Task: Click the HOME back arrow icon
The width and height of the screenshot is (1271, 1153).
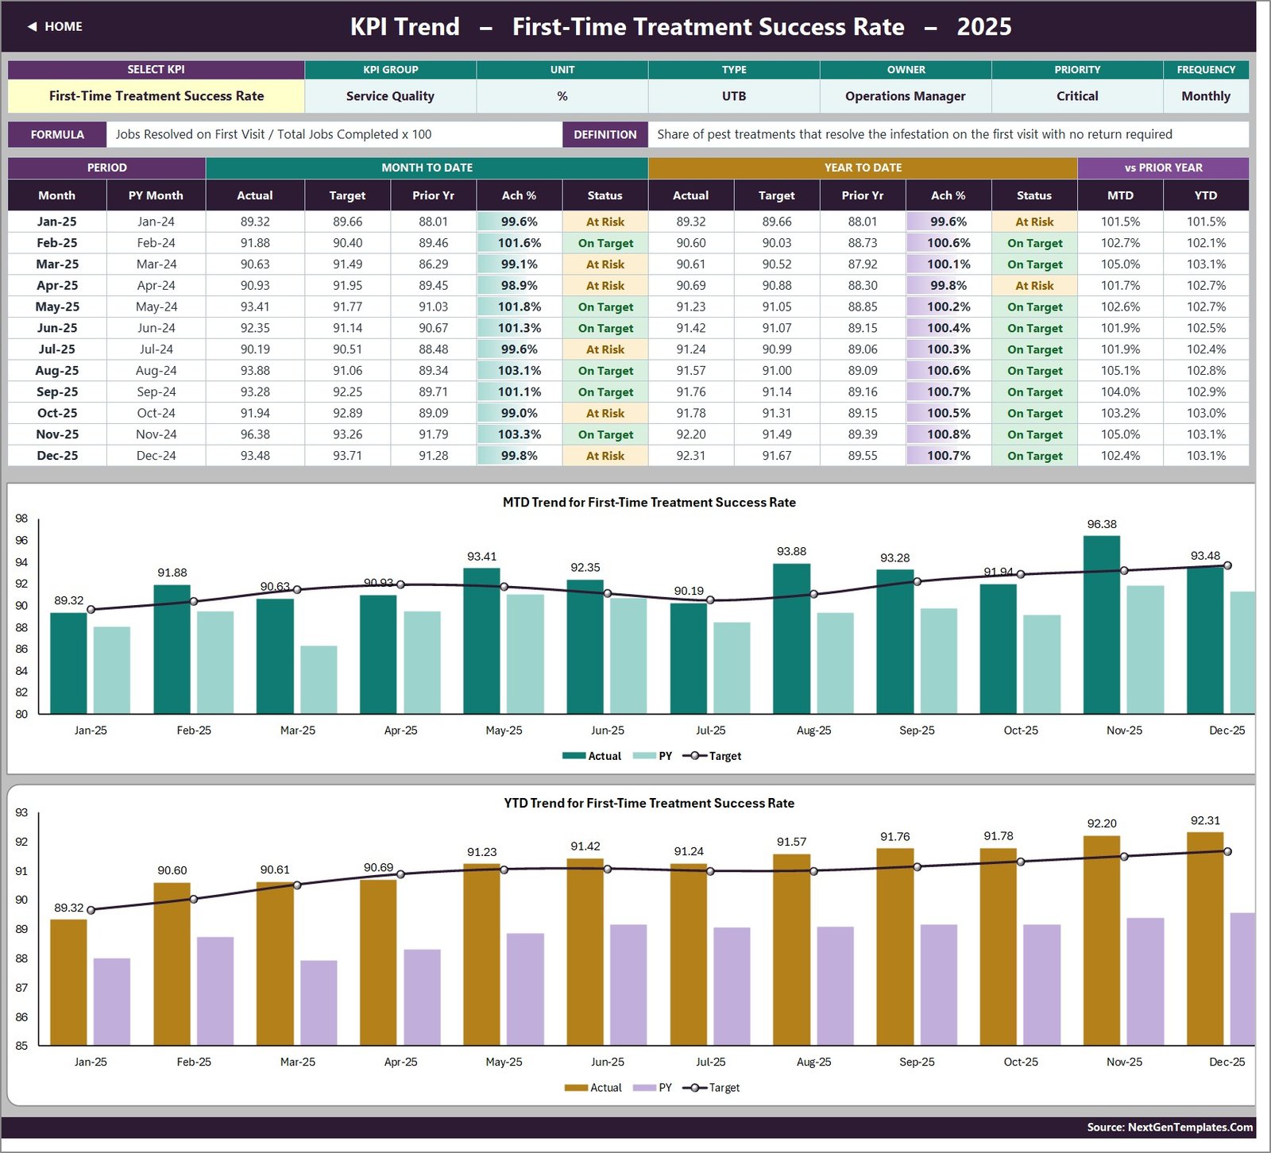Action: (32, 26)
